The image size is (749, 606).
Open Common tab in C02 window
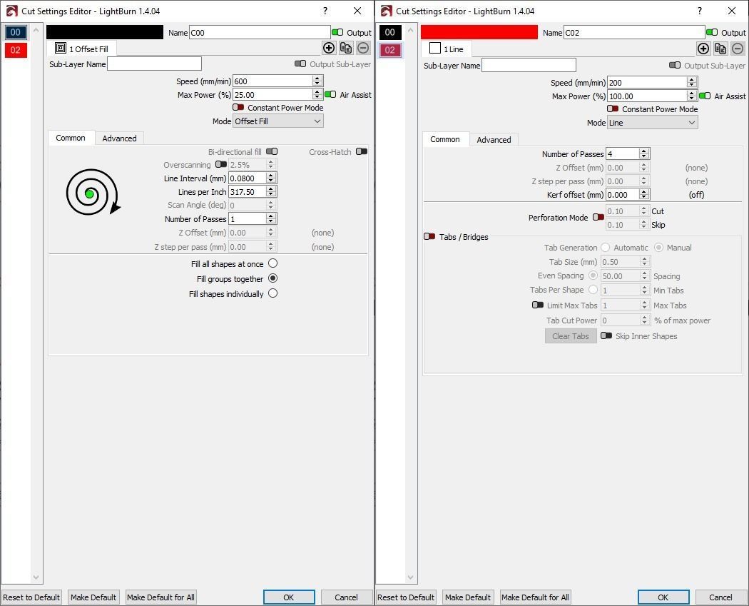(x=445, y=140)
